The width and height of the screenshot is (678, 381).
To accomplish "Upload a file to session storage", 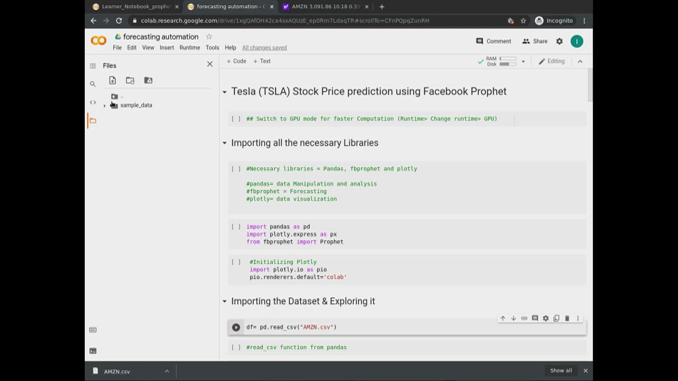I will tap(112, 80).
